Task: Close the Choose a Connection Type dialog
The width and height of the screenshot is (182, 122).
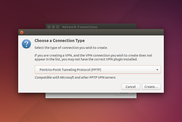Action: coord(22,32)
